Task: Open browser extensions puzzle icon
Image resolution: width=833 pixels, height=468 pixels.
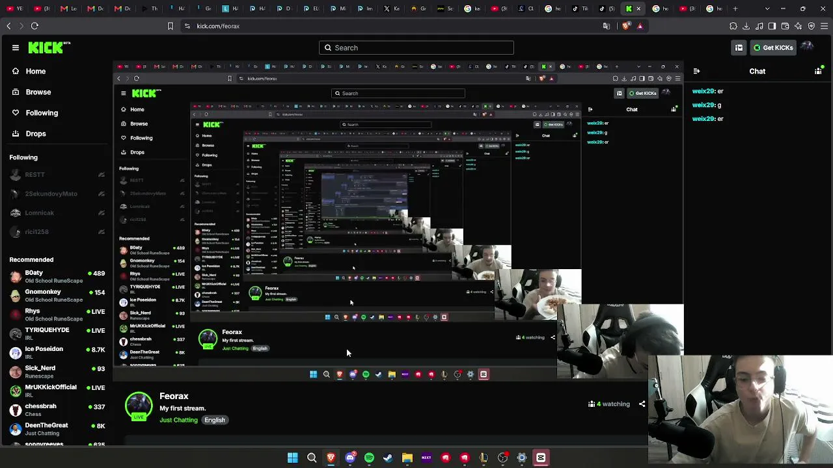Action: [x=733, y=26]
